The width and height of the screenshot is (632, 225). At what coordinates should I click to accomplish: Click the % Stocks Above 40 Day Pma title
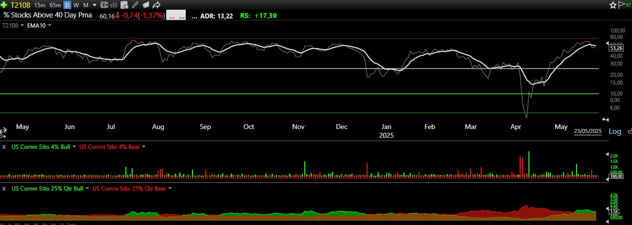pos(48,15)
